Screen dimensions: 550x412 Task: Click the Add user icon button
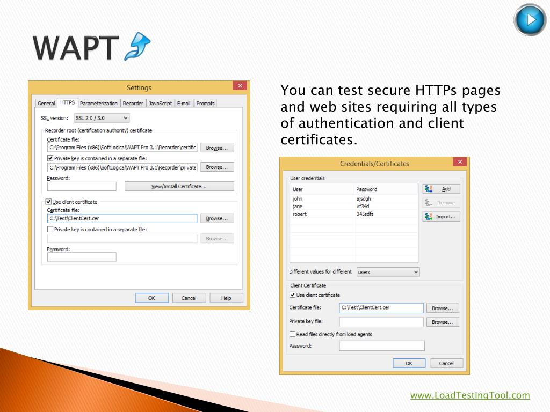pyautogui.click(x=442, y=189)
